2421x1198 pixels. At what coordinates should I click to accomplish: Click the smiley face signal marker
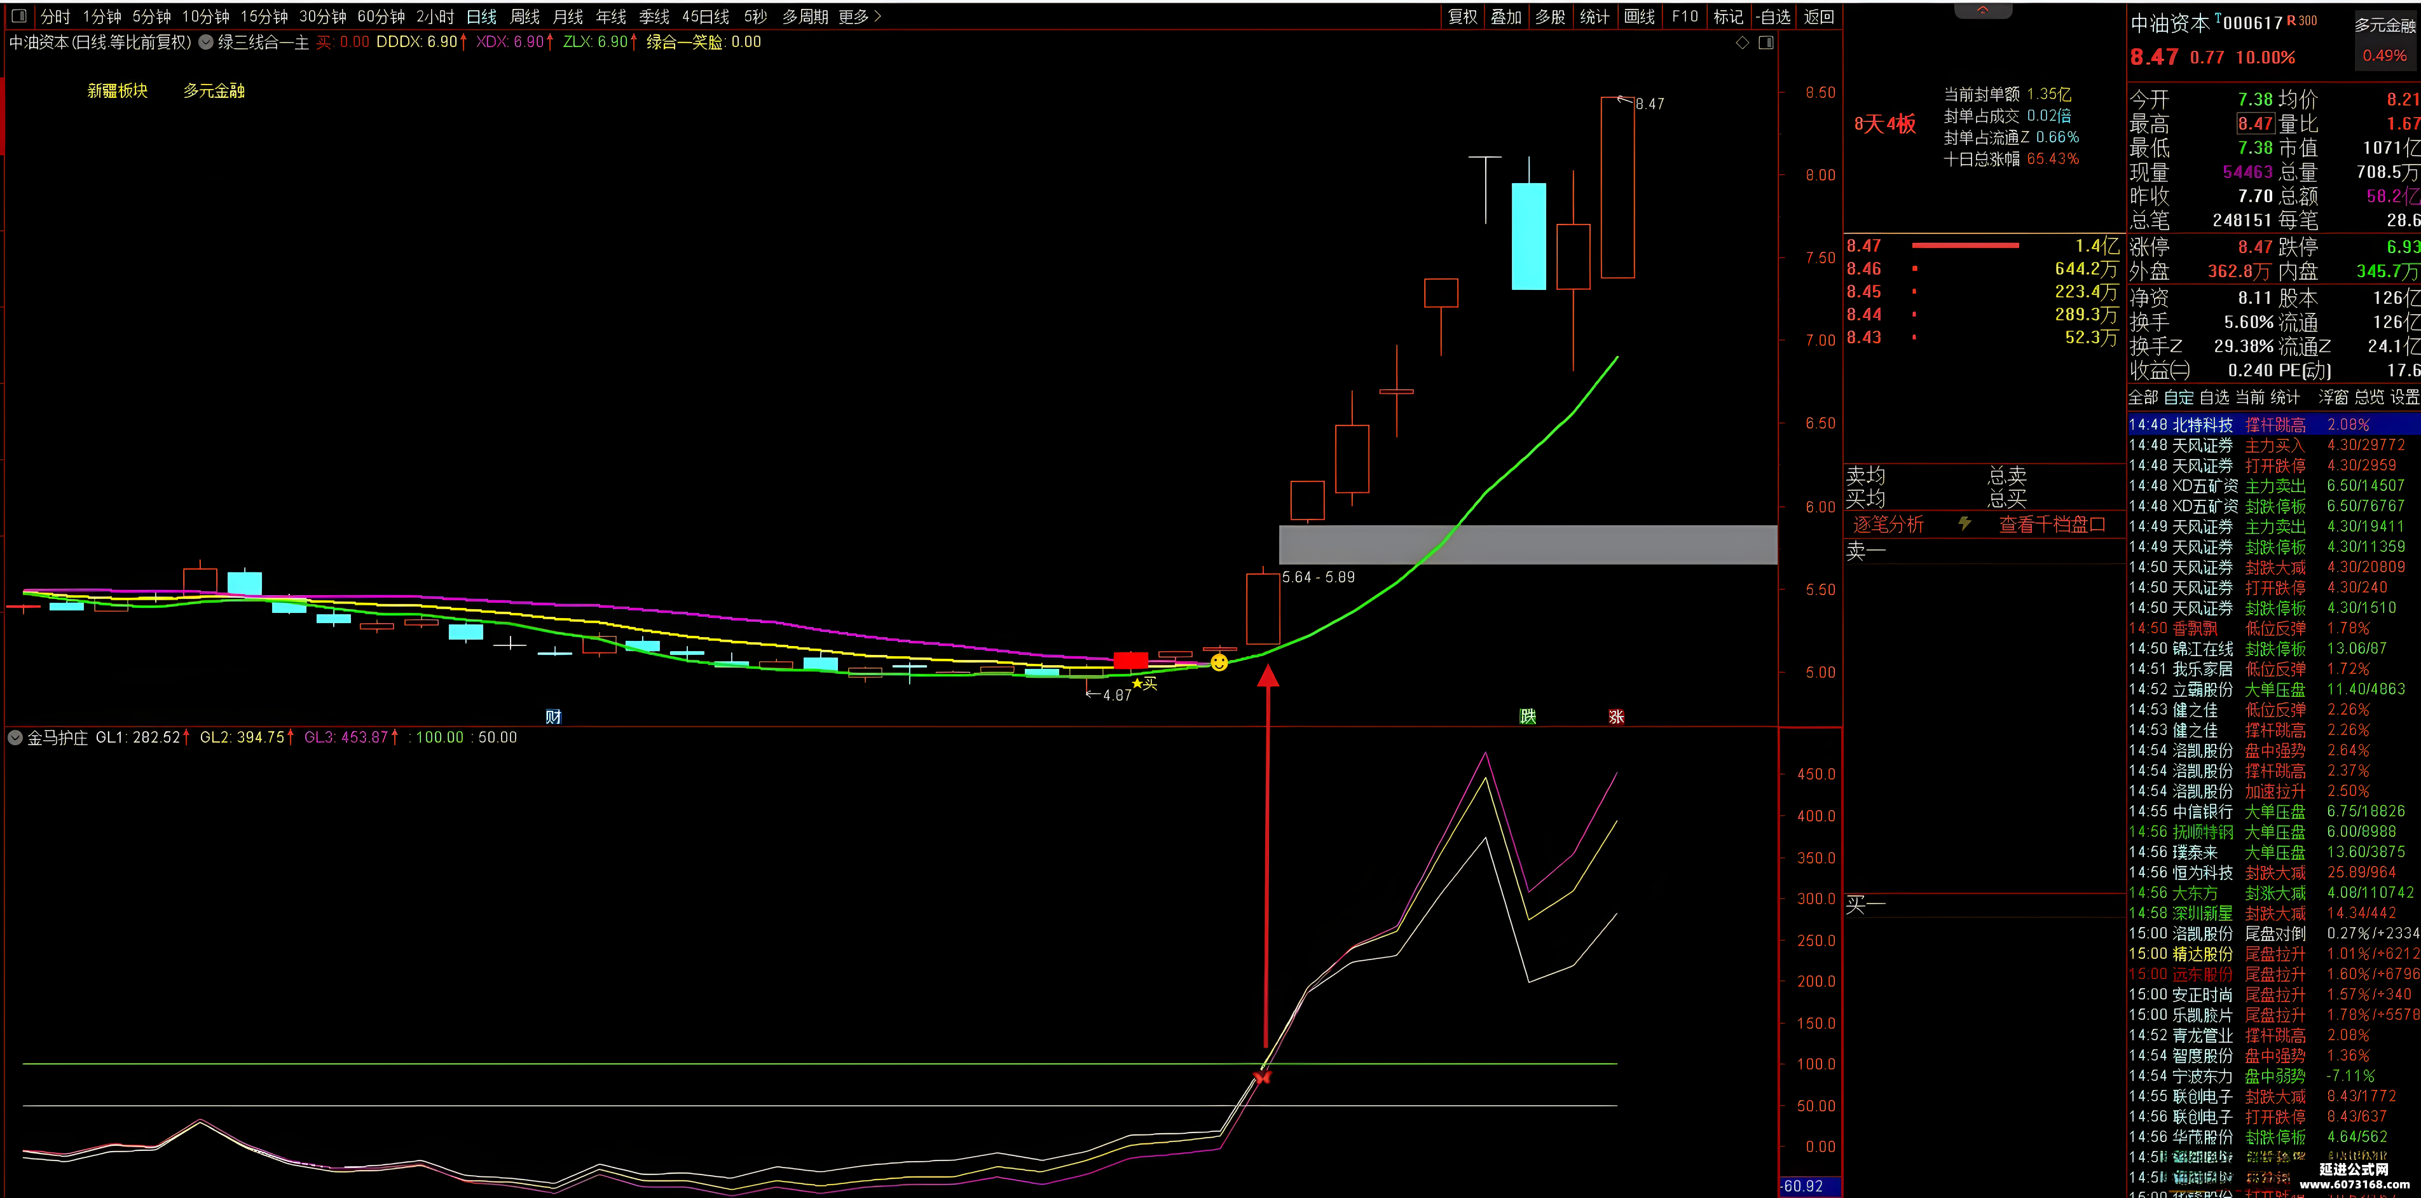click(1219, 663)
